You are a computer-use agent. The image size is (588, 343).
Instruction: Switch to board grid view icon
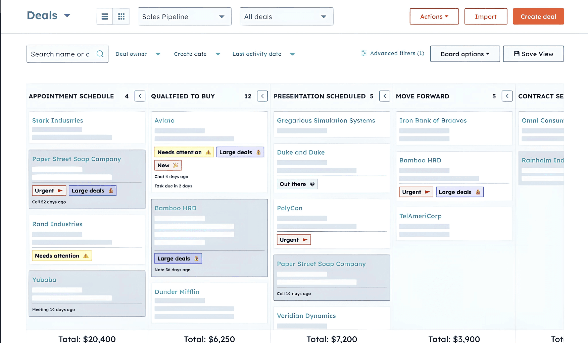pyautogui.click(x=121, y=16)
